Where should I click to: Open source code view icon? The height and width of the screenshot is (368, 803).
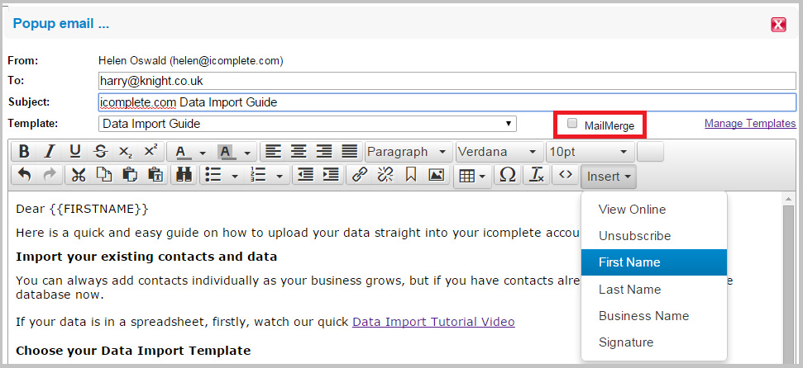pyautogui.click(x=566, y=175)
